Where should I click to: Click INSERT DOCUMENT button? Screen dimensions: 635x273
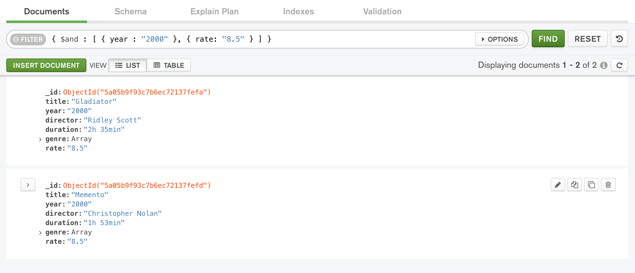click(46, 65)
